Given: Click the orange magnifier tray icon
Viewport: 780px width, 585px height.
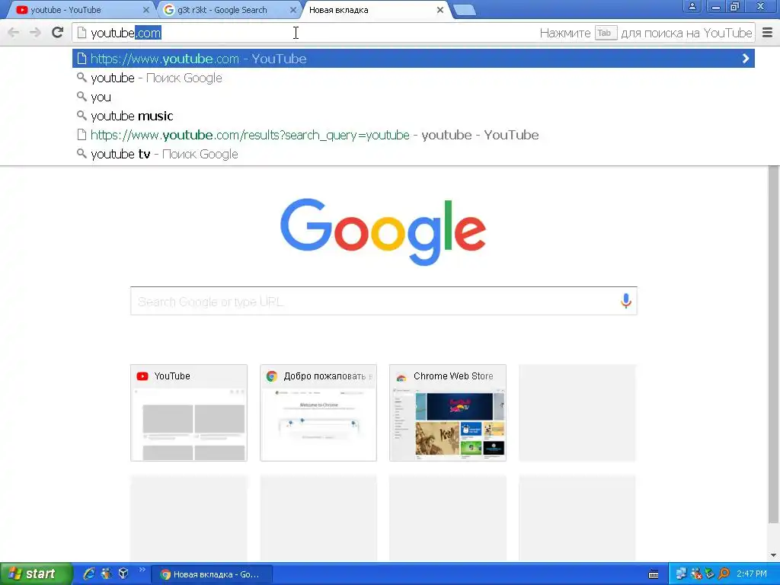Looking at the screenshot, I should [x=724, y=574].
